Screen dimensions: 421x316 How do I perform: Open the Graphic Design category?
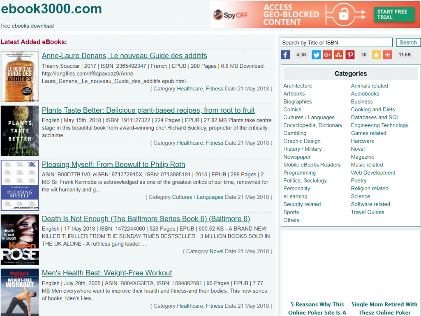[x=302, y=141]
